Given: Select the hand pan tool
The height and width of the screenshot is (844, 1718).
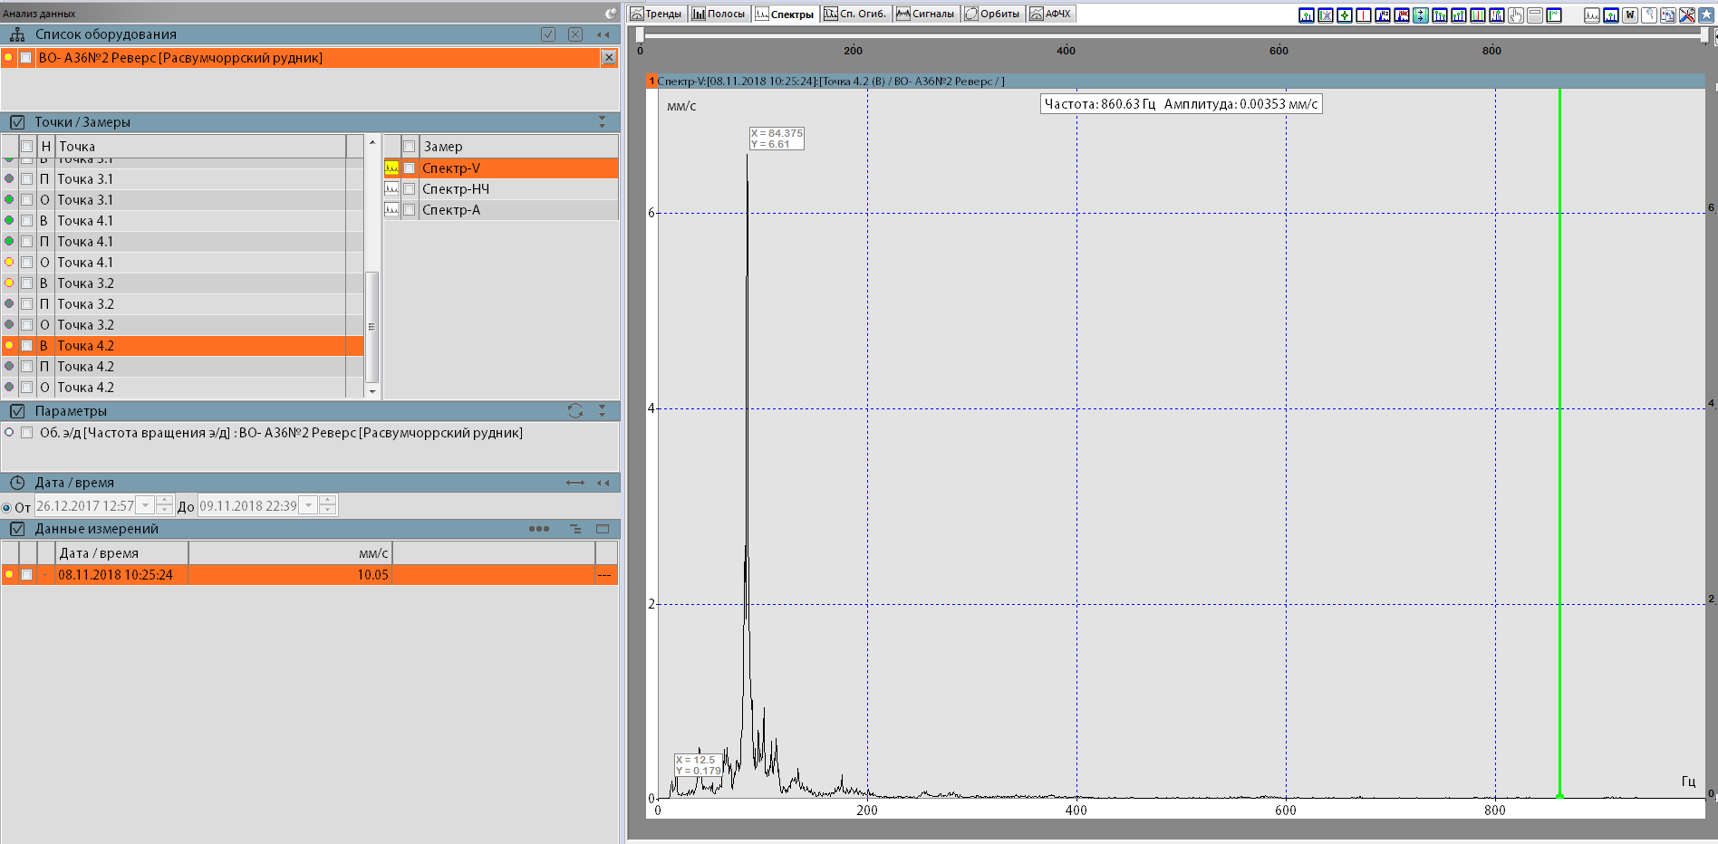Looking at the screenshot, I should pos(1516,15).
